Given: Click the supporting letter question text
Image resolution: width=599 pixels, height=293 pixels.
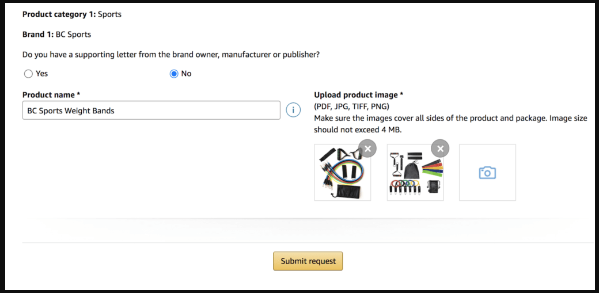Looking at the screenshot, I should point(170,55).
